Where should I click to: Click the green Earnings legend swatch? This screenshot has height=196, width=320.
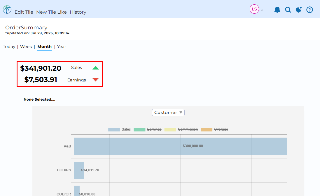point(139,130)
